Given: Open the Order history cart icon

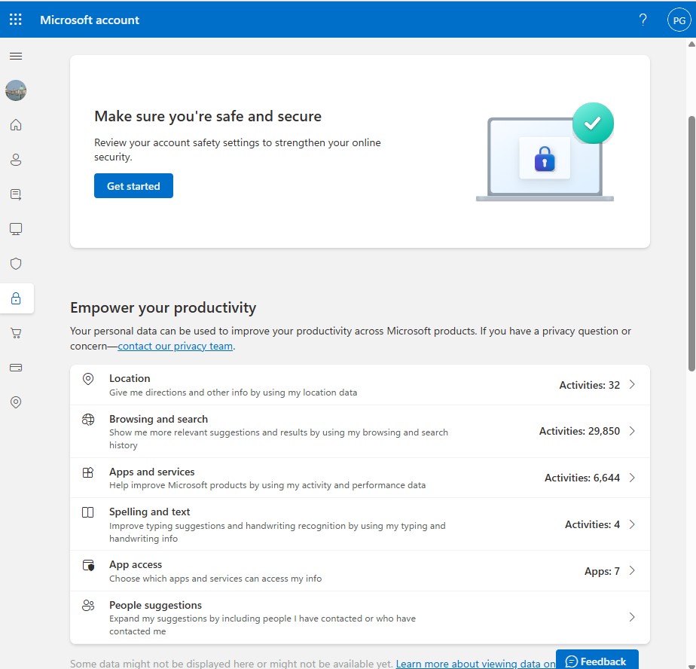Looking at the screenshot, I should click(x=16, y=333).
